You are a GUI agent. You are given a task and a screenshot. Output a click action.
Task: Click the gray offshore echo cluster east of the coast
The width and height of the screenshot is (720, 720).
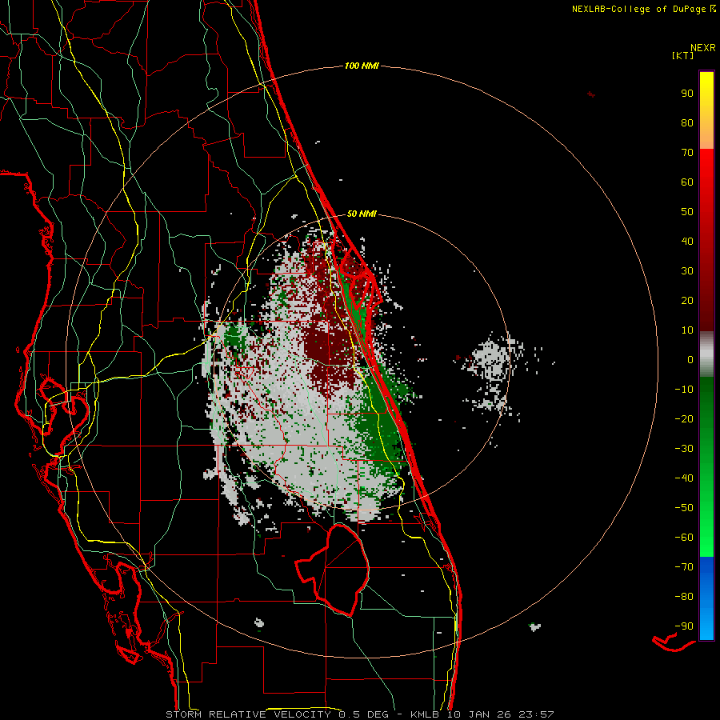[x=491, y=372]
